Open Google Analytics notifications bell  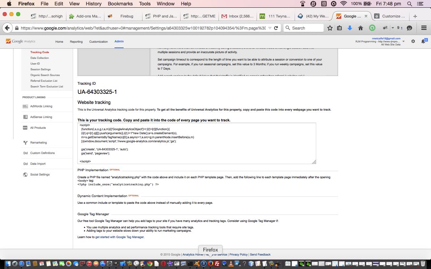click(424, 41)
